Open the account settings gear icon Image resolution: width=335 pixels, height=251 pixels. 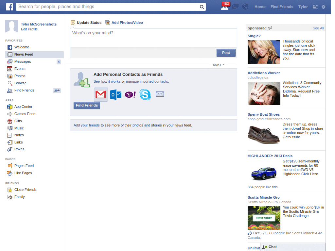324,7
